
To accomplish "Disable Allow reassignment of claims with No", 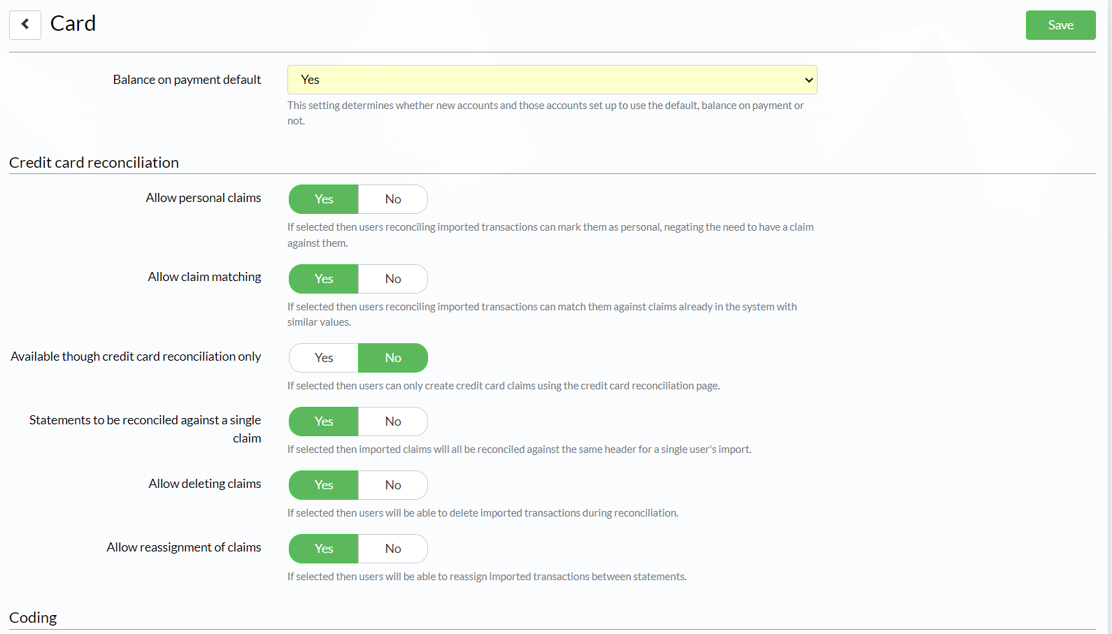I will pos(393,549).
